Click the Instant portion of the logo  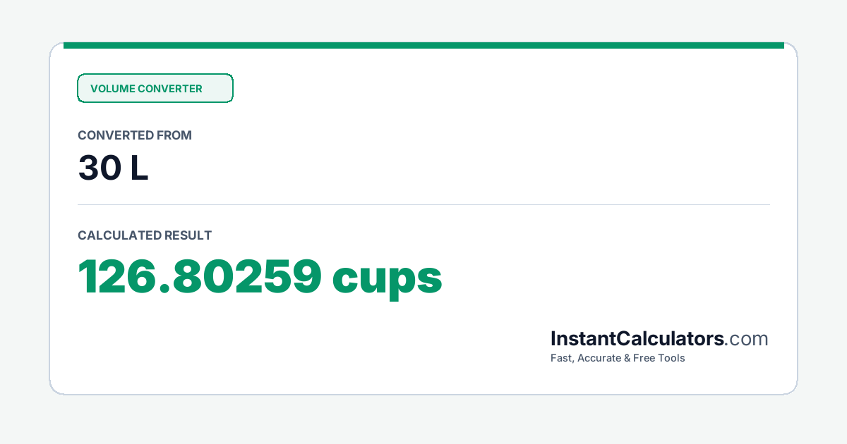point(583,338)
